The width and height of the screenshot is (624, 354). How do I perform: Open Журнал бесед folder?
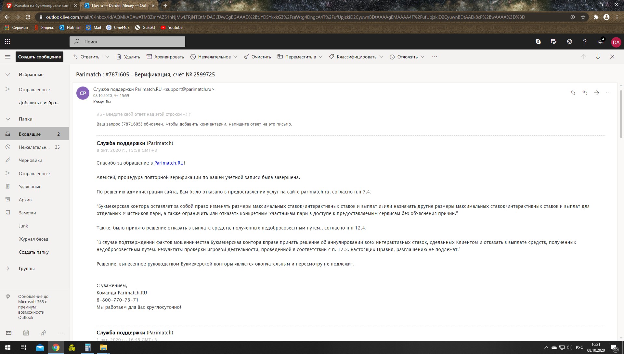click(34, 239)
